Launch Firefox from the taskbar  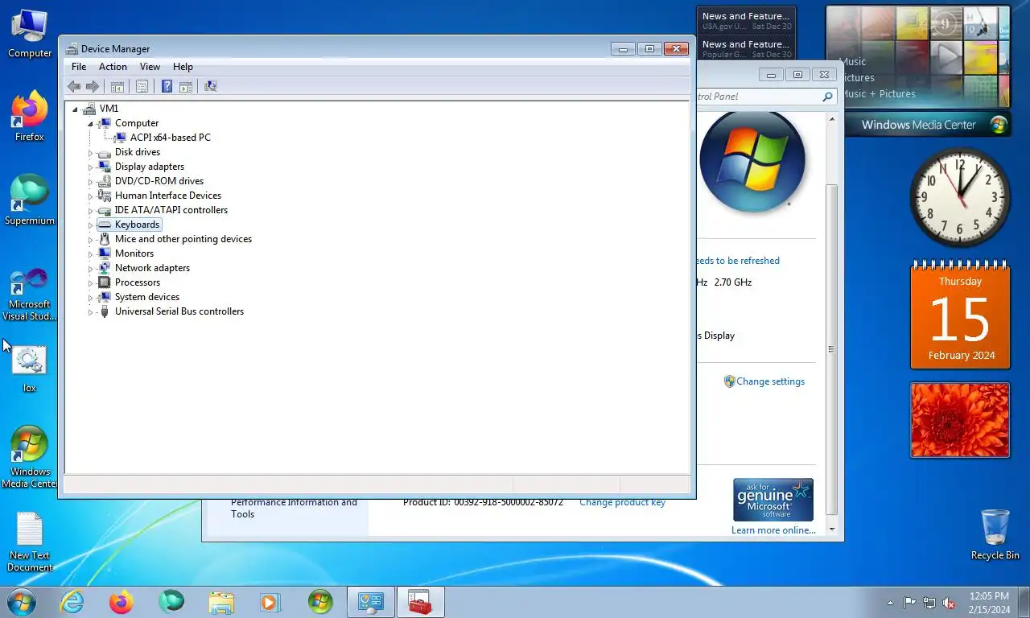click(122, 602)
